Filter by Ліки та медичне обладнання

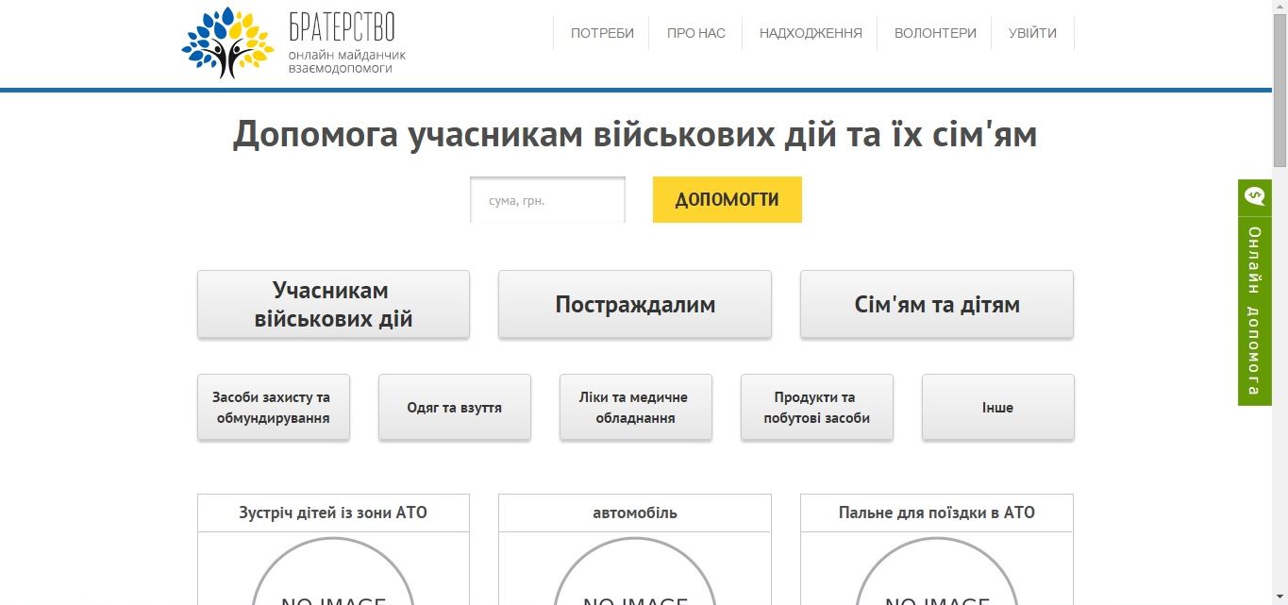click(635, 407)
